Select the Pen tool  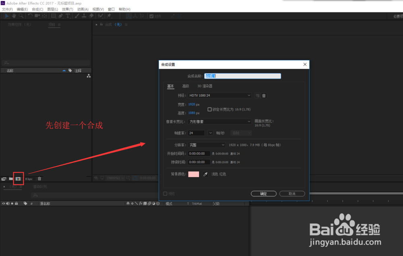coord(61,16)
